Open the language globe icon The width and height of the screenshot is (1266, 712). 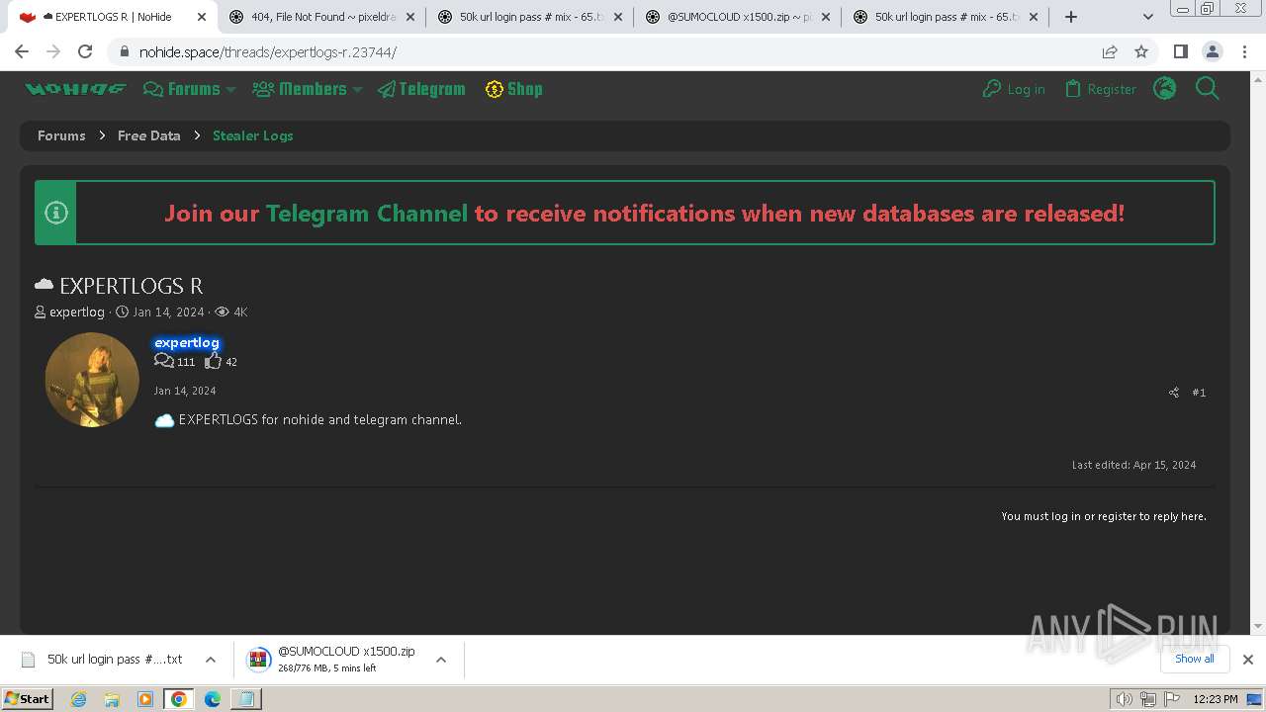coord(1165,89)
